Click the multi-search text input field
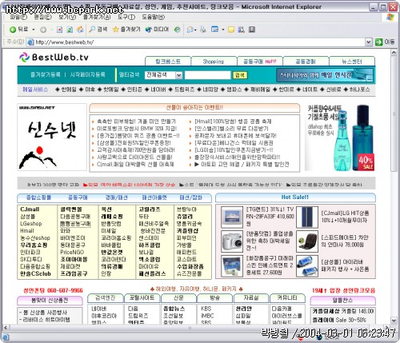400x343 pixels. pyautogui.click(x=207, y=75)
